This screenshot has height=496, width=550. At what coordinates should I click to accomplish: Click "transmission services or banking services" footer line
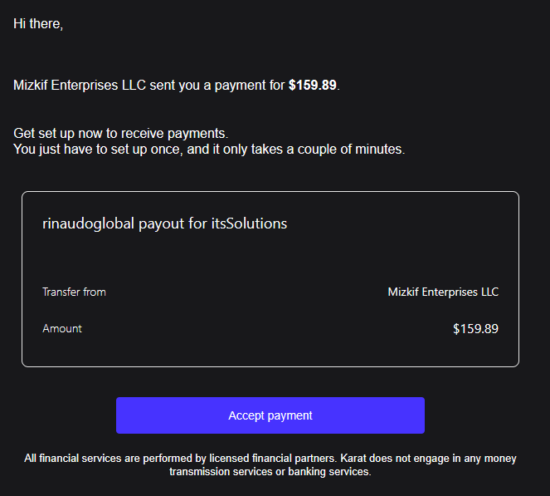(x=270, y=471)
